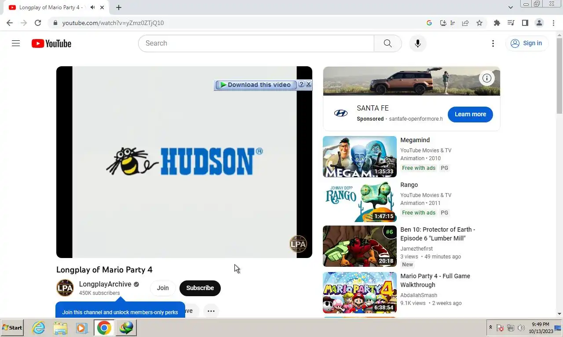Open Chrome three-dot menu
563x337 pixels.
pos(553,23)
